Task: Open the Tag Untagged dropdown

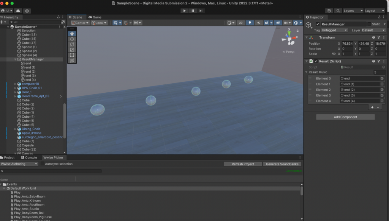Action: [x=334, y=30]
